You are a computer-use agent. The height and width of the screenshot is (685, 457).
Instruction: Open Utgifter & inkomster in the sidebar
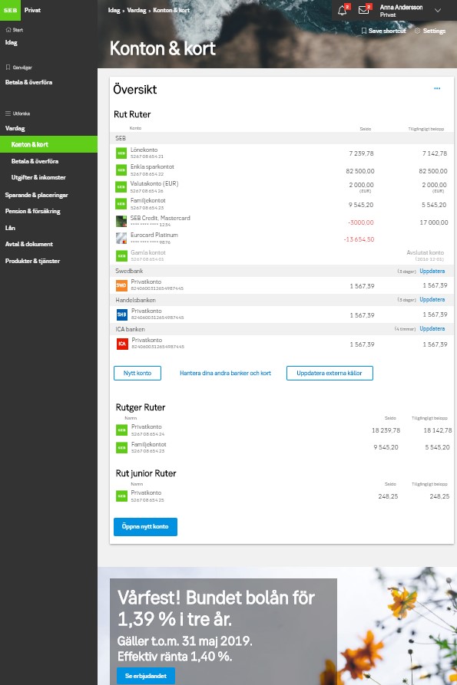coord(38,177)
